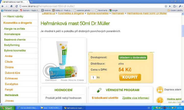Viewport: 184px width, 110px height.
Task: Bookmark this page with the star icon
Action: tap(166, 6)
